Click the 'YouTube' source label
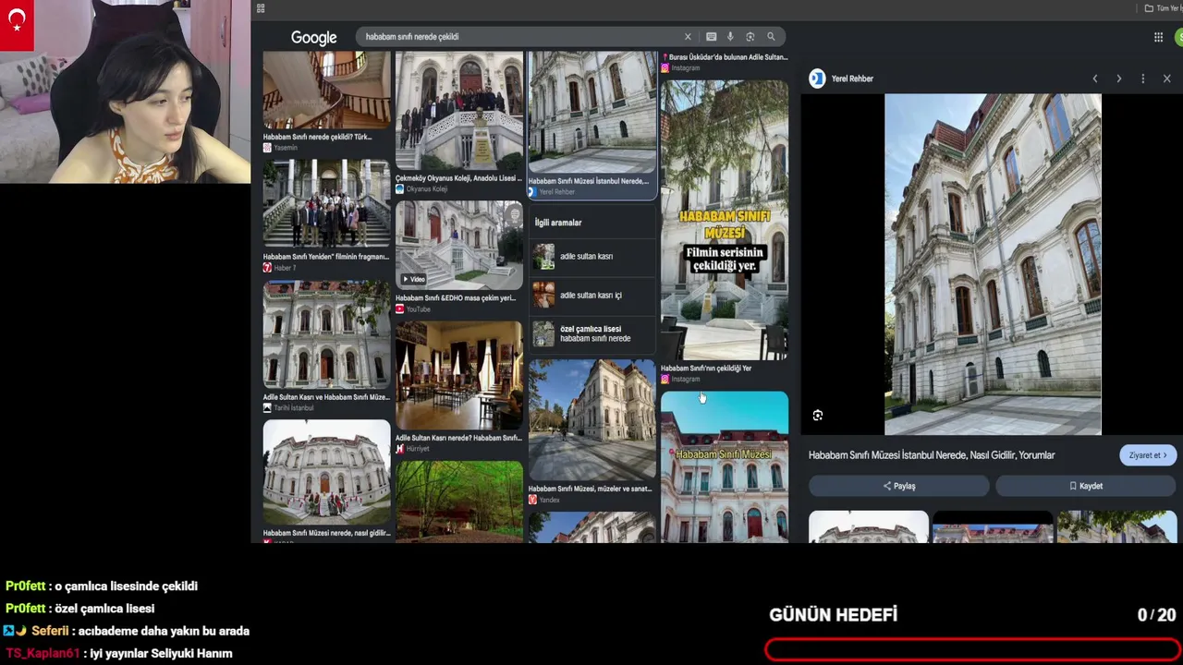This screenshot has width=1183, height=665. [419, 309]
